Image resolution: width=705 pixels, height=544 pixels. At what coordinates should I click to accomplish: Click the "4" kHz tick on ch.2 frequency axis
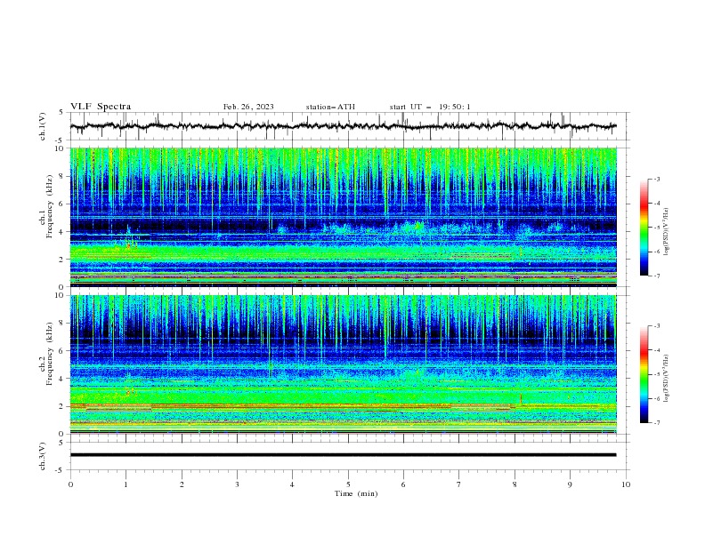(x=62, y=379)
